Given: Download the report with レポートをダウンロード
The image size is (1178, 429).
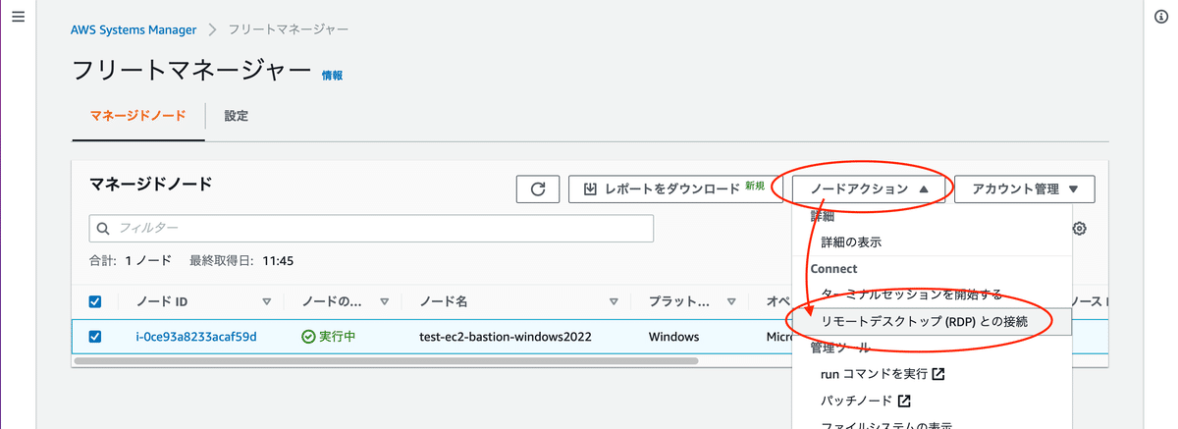Looking at the screenshot, I should pyautogui.click(x=677, y=189).
